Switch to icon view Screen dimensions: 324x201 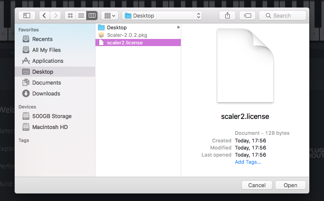point(70,15)
